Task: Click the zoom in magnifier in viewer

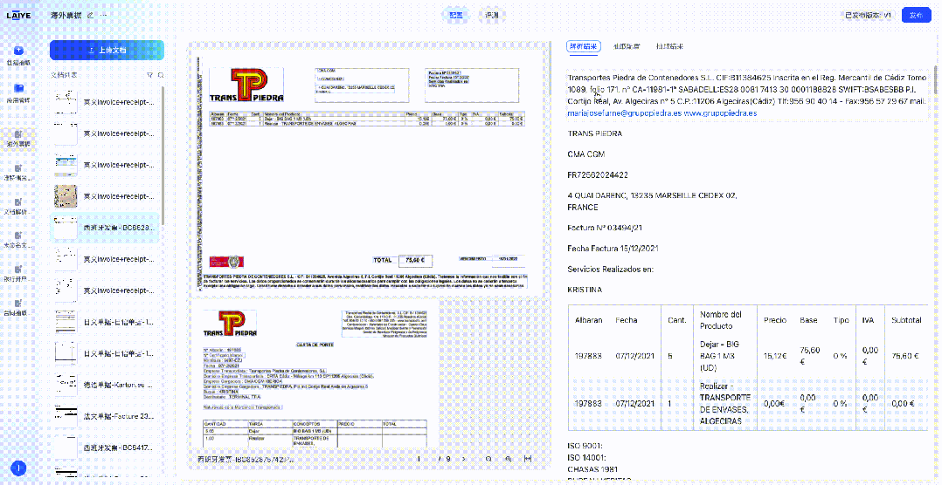Action: (508, 458)
